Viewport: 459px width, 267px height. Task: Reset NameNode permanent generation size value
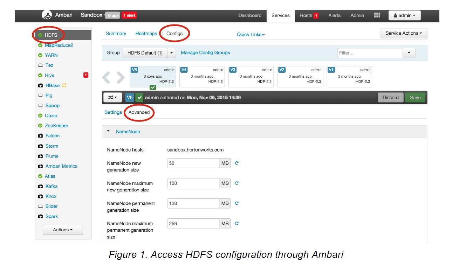(x=237, y=203)
